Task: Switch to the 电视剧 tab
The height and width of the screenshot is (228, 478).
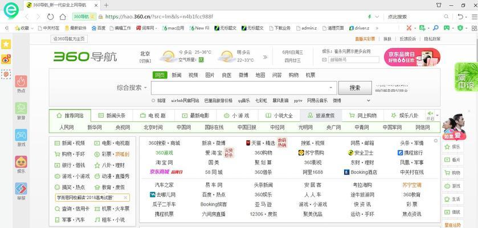Action: tap(153, 116)
